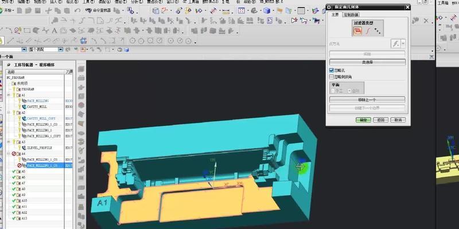The height and width of the screenshot is (229, 459).
Task: Click the 移除上一个 button
Action: tap(367, 100)
